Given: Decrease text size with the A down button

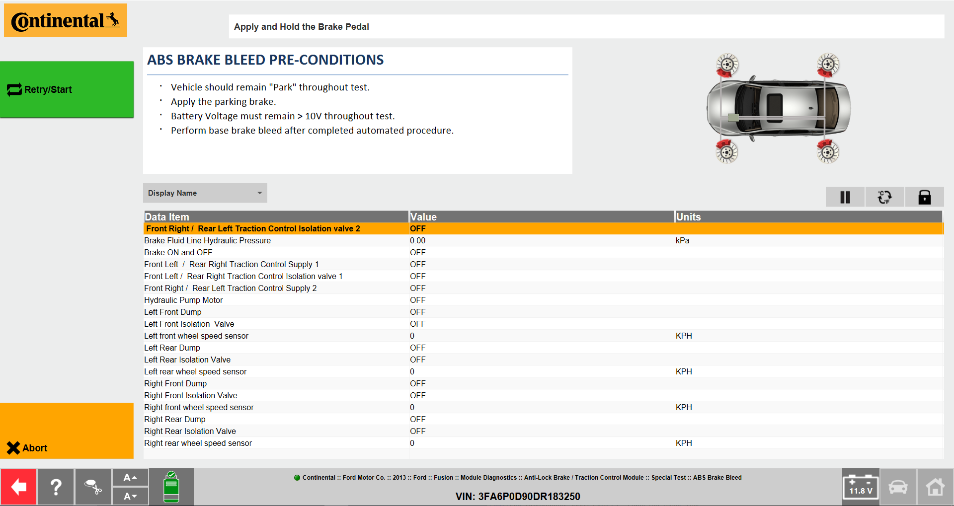Looking at the screenshot, I should coord(130,496).
